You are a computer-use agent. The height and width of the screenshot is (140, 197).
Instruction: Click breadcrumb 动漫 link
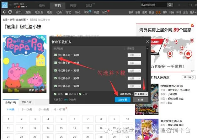5,20
